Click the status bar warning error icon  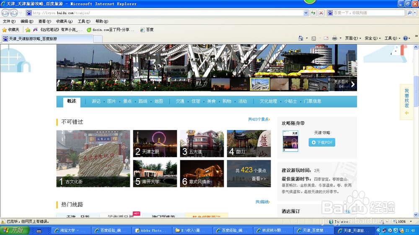pos(3,221)
